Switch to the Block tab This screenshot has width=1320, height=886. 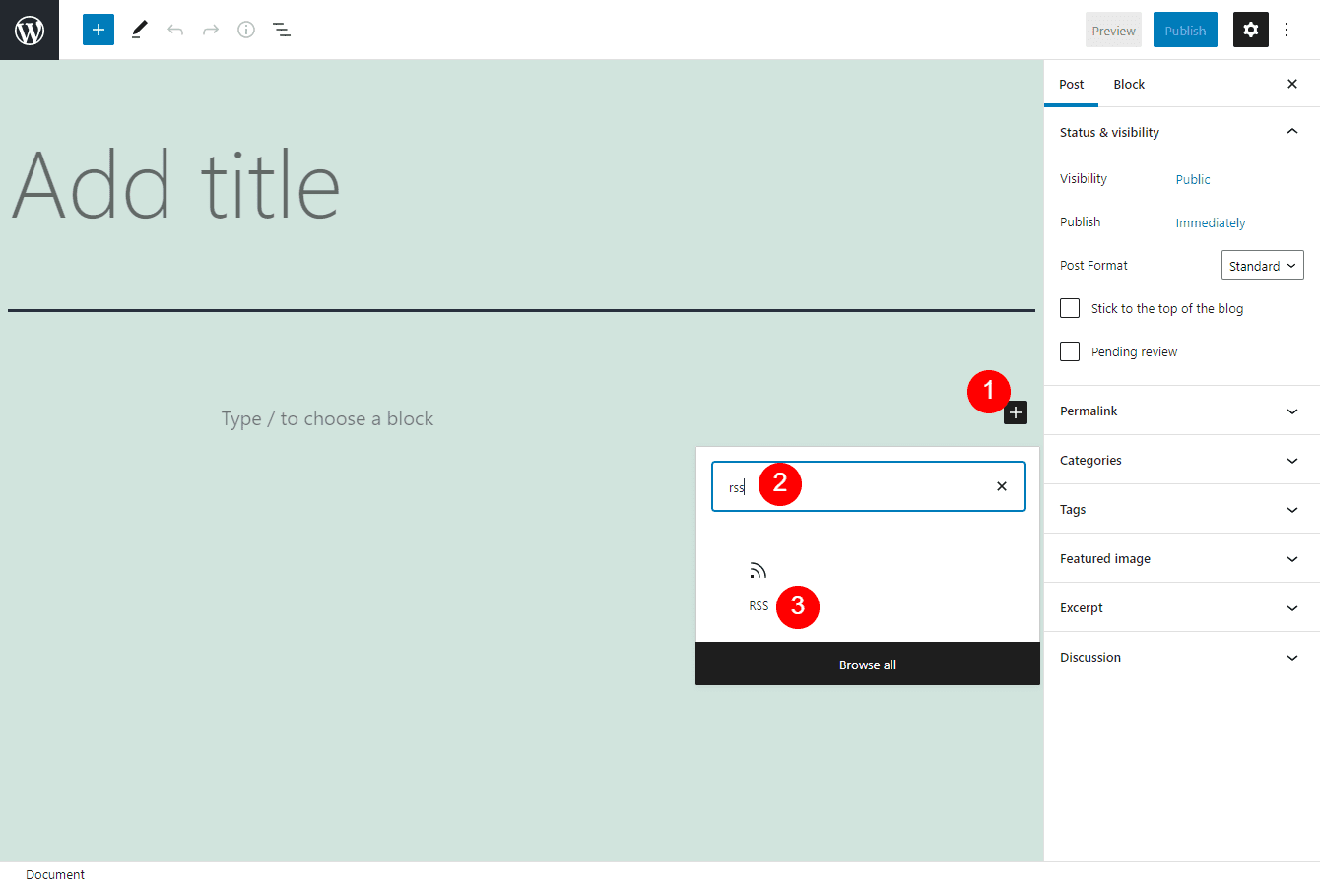coord(1128,84)
